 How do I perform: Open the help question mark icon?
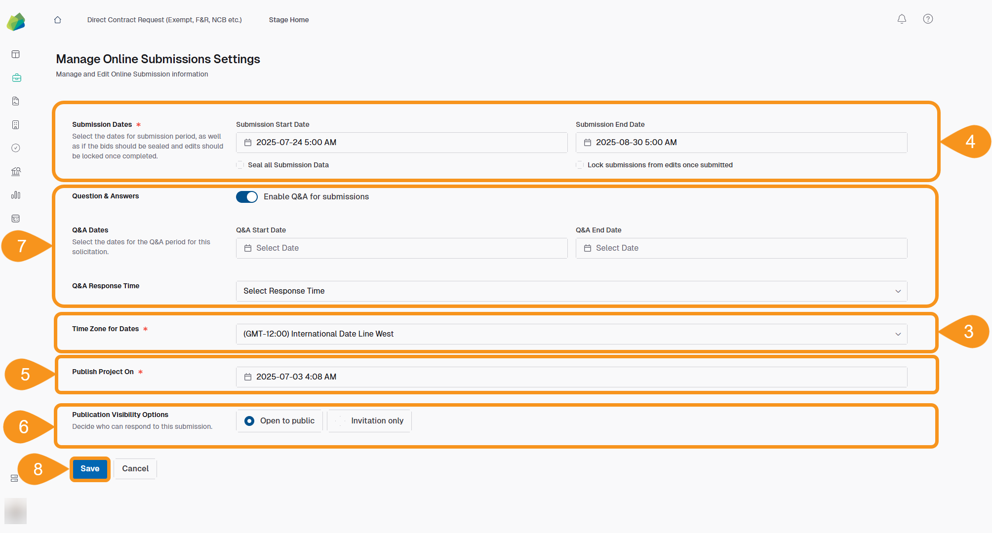pos(927,19)
